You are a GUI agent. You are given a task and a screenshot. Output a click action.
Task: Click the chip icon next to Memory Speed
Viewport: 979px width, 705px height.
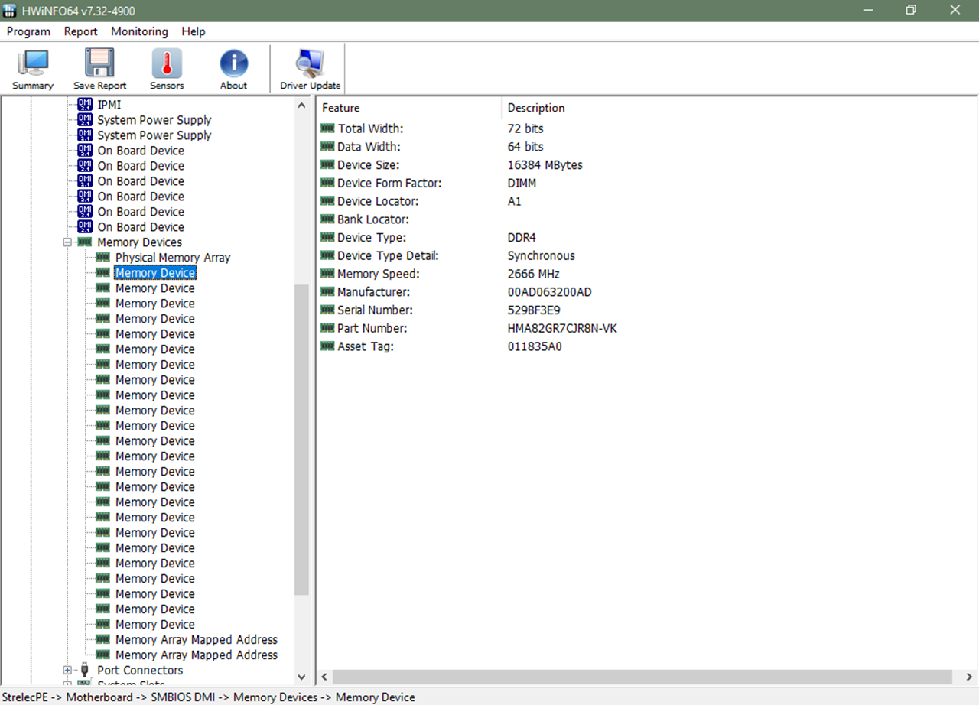click(327, 274)
